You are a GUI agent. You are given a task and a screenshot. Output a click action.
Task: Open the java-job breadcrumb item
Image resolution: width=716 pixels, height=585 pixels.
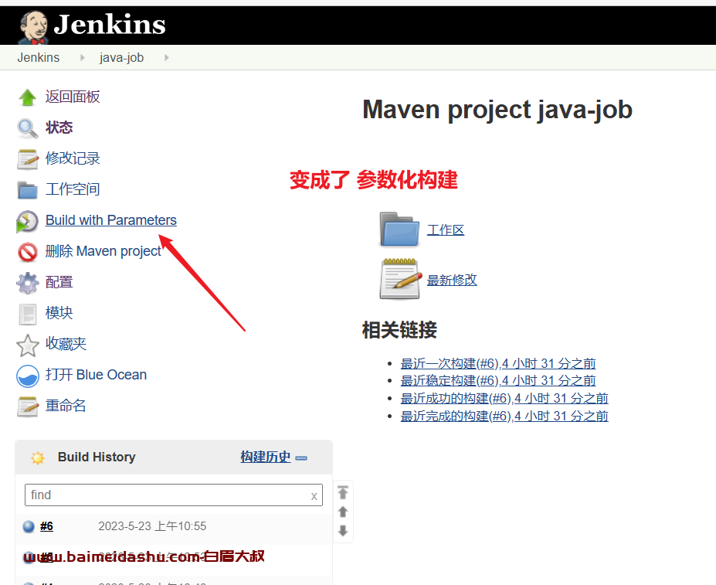121,58
